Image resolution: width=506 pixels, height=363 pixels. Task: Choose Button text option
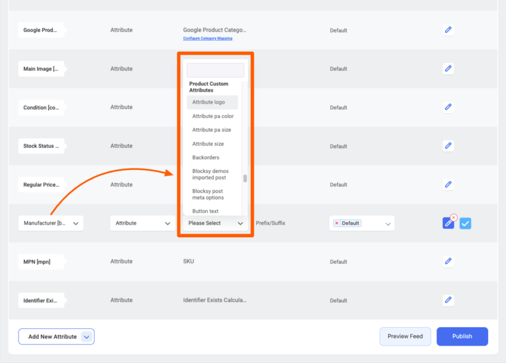pyautogui.click(x=205, y=211)
